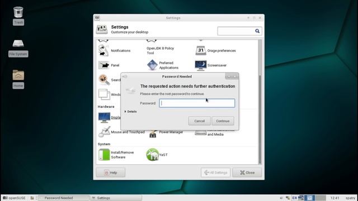
Task: Click the volume icon in system tray
Action: click(281, 198)
